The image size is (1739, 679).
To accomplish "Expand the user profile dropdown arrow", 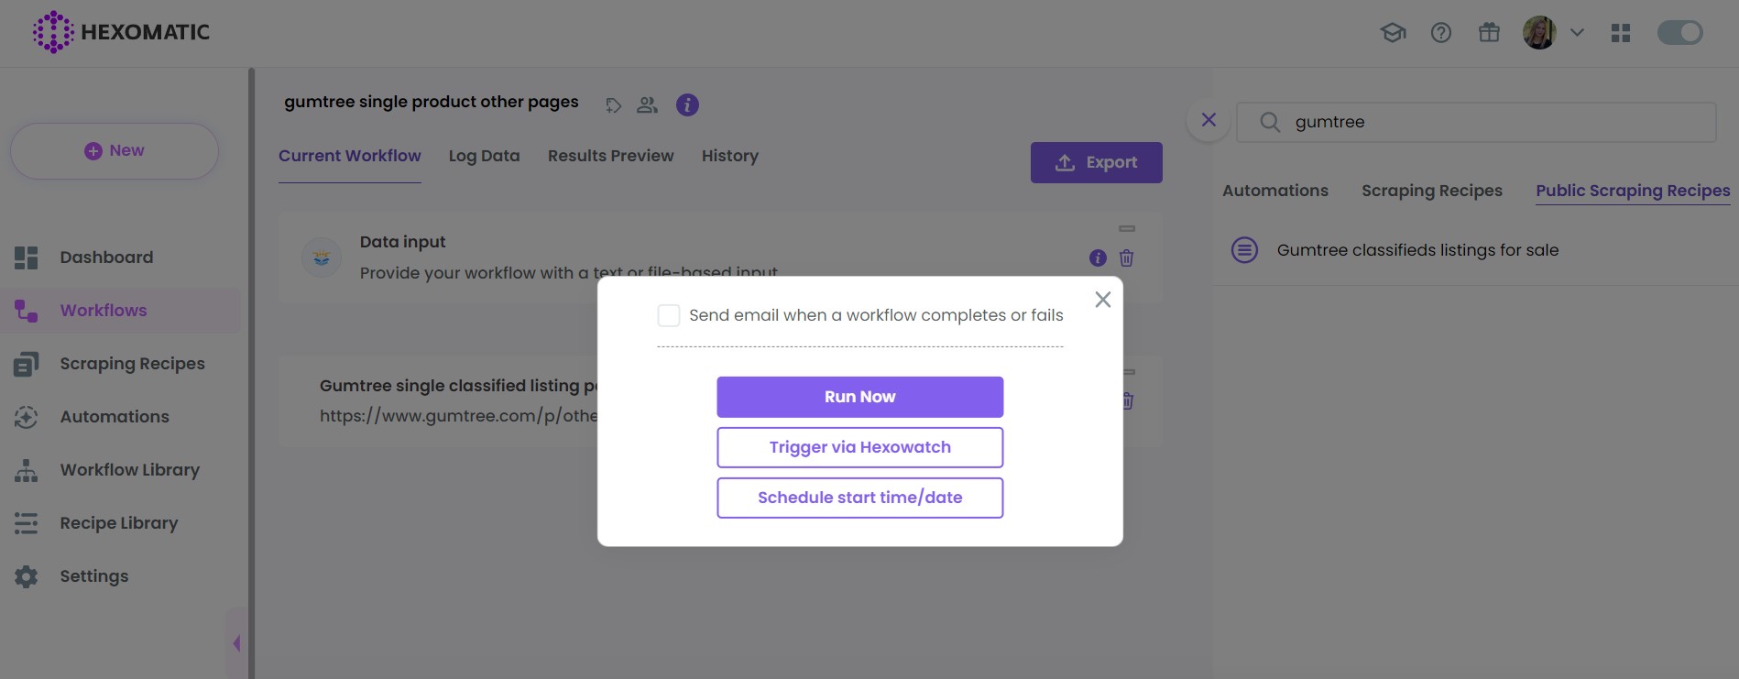I will (x=1577, y=33).
